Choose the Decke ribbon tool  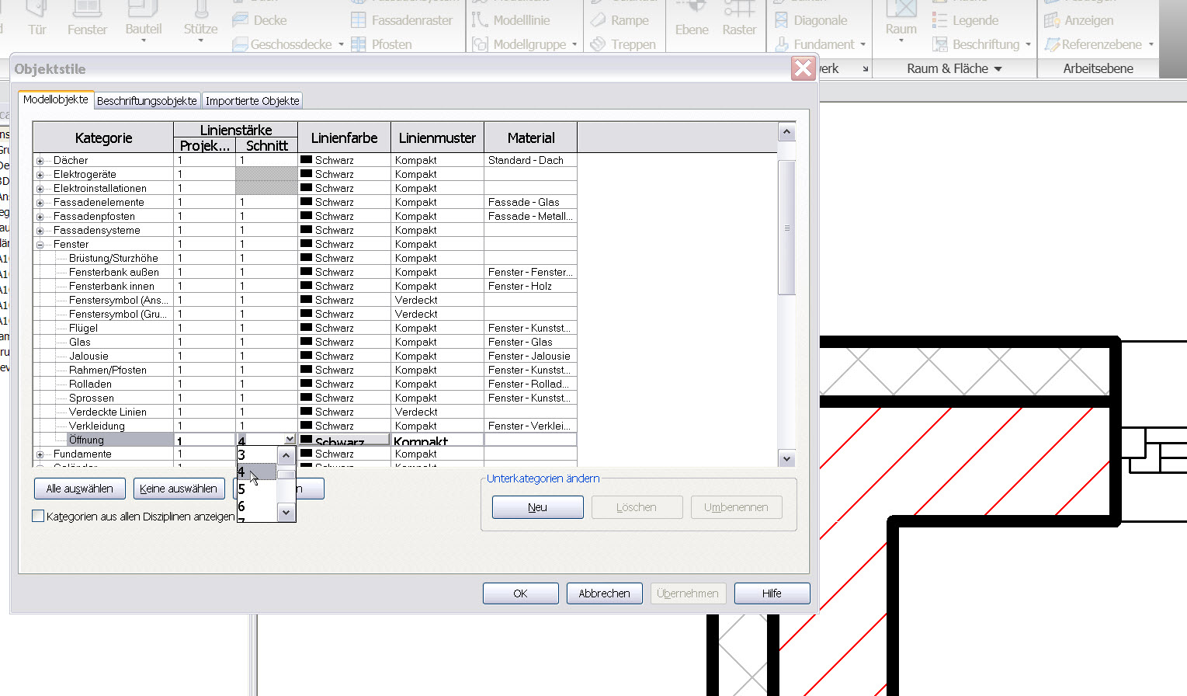pos(260,20)
